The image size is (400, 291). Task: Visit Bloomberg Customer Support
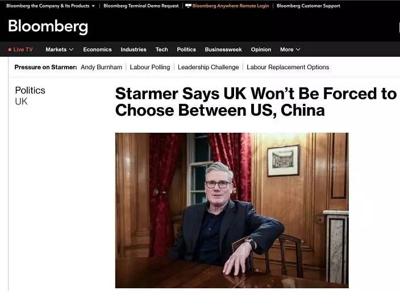point(309,6)
